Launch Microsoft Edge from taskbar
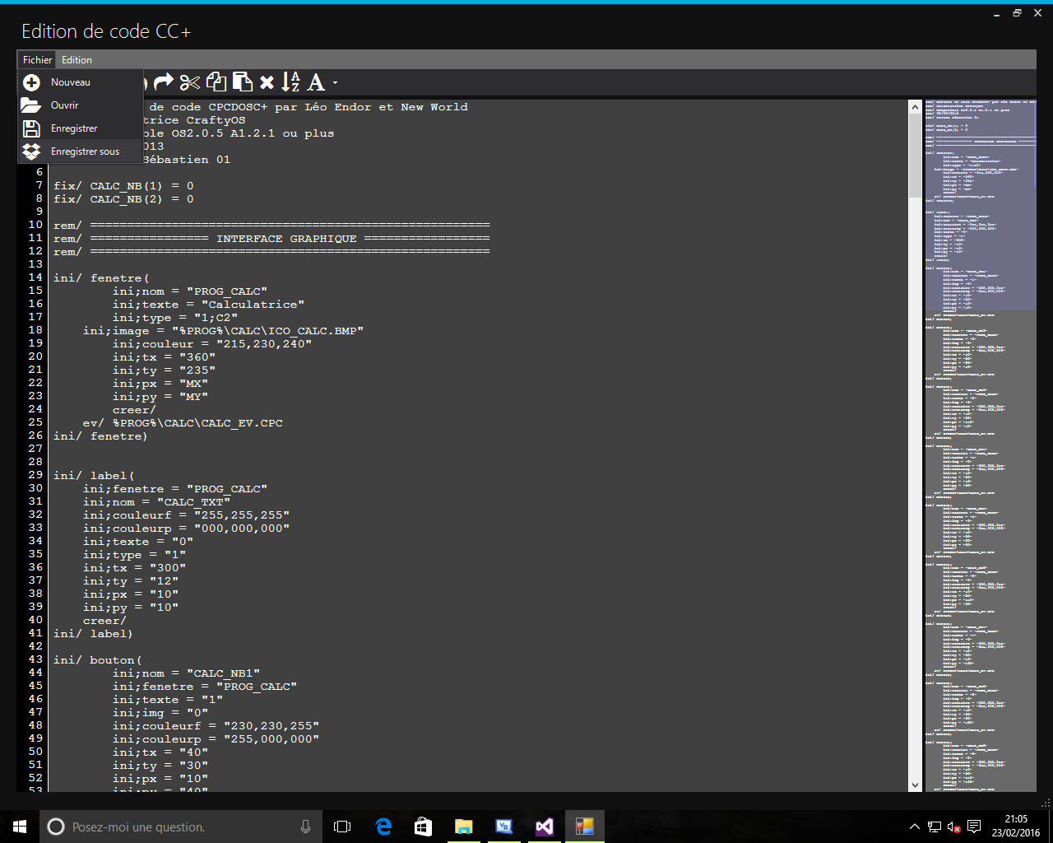The height and width of the screenshot is (843, 1053). point(383,827)
